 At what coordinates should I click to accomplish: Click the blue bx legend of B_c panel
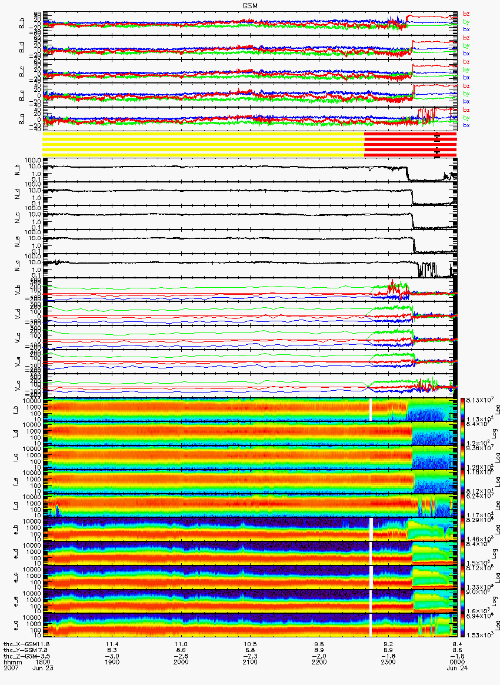tap(466, 77)
